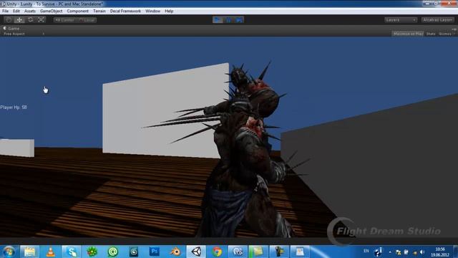Toggle the Local handle rotation button
Viewport: 458px width, 258px height.
pos(87,20)
